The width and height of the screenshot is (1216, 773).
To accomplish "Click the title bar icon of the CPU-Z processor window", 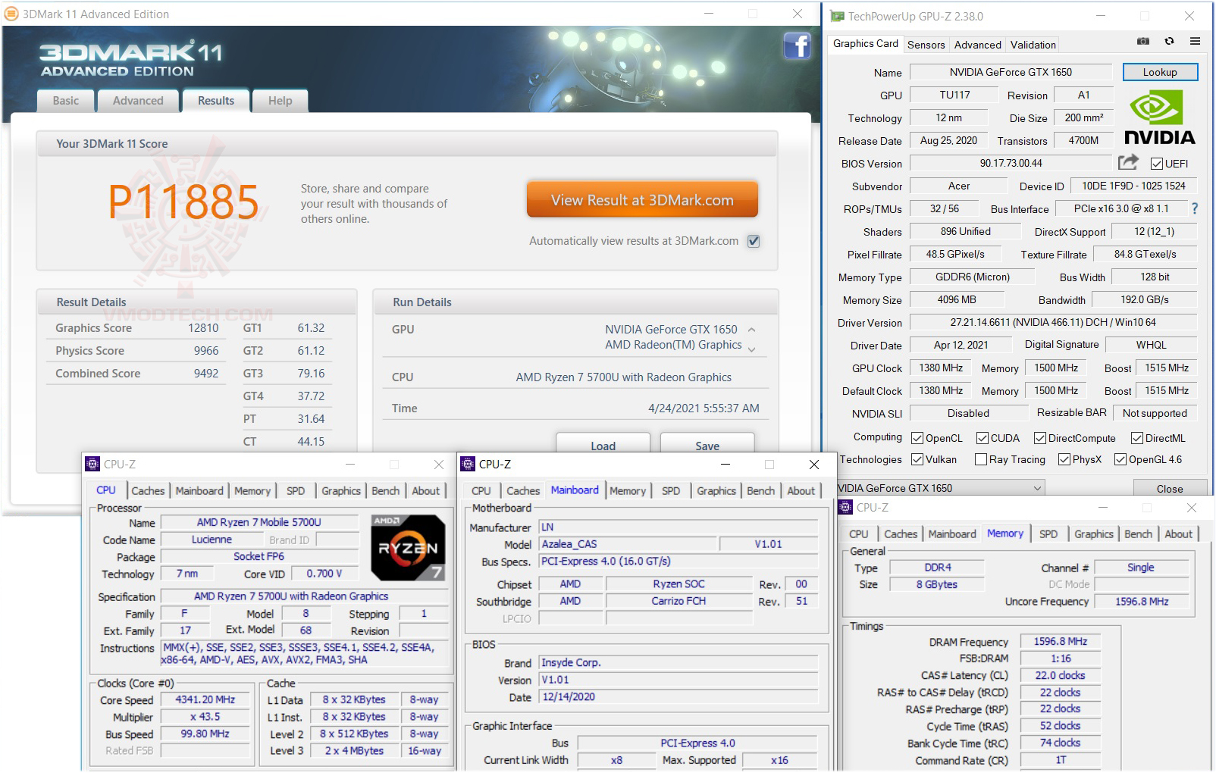I will [x=92, y=464].
